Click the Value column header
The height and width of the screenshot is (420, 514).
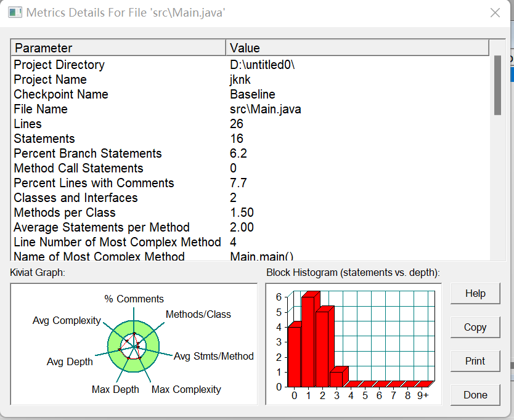[x=357, y=48]
